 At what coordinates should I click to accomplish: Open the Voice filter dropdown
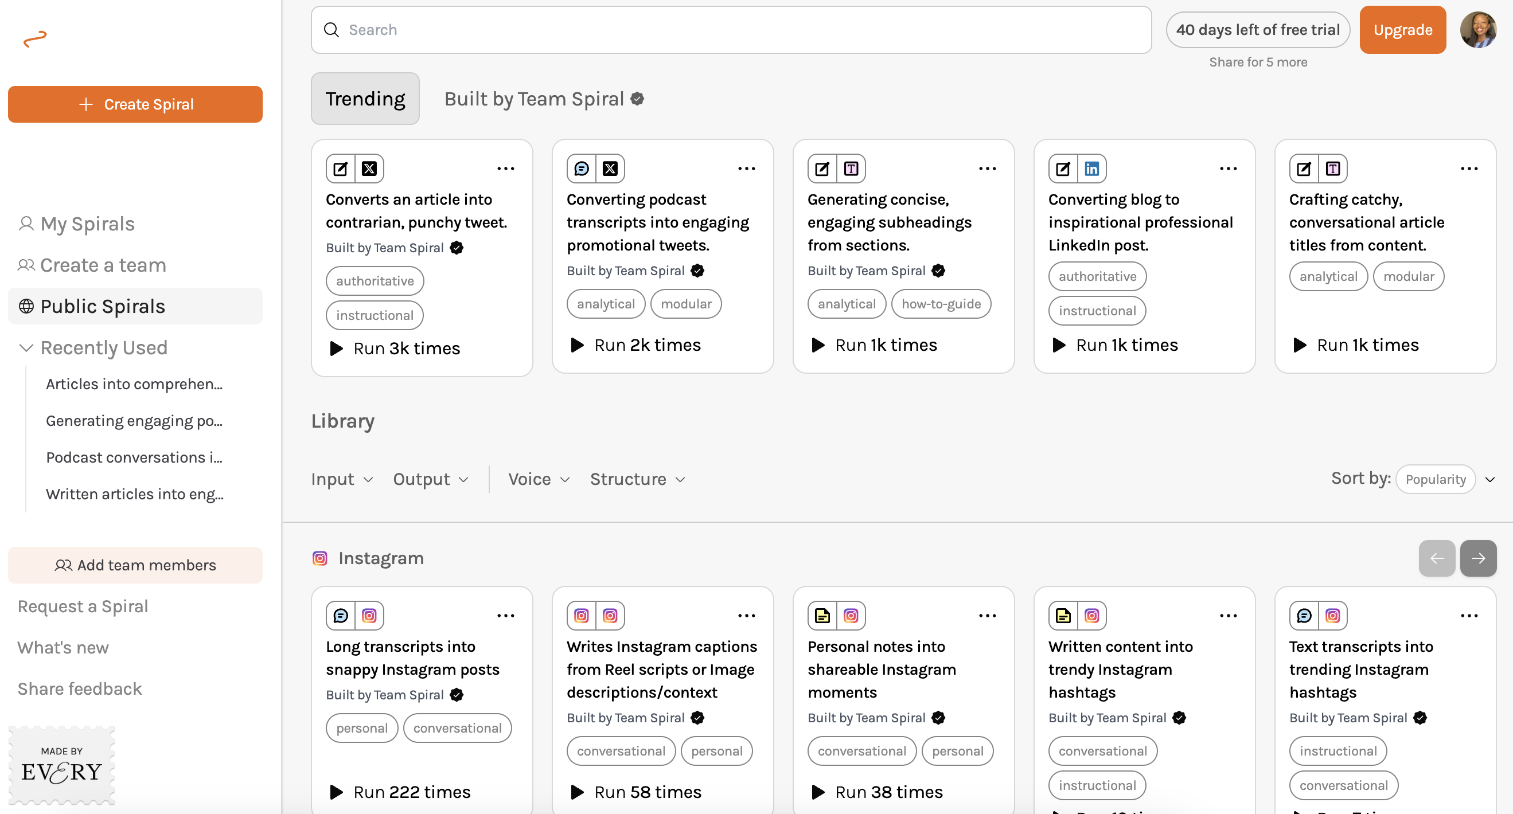pyautogui.click(x=539, y=479)
